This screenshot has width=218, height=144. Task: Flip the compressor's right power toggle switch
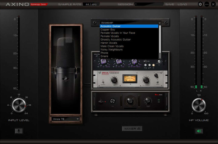(x=158, y=82)
